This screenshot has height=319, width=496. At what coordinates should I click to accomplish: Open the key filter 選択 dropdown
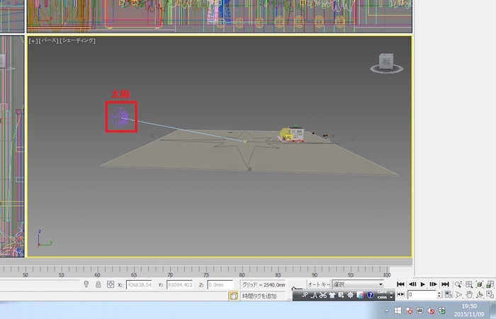[358, 284]
